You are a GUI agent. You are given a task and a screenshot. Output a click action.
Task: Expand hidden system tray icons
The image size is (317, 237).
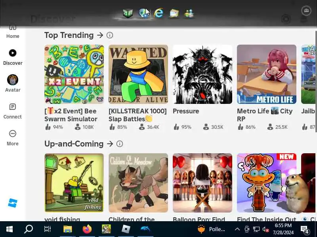tap(237, 229)
